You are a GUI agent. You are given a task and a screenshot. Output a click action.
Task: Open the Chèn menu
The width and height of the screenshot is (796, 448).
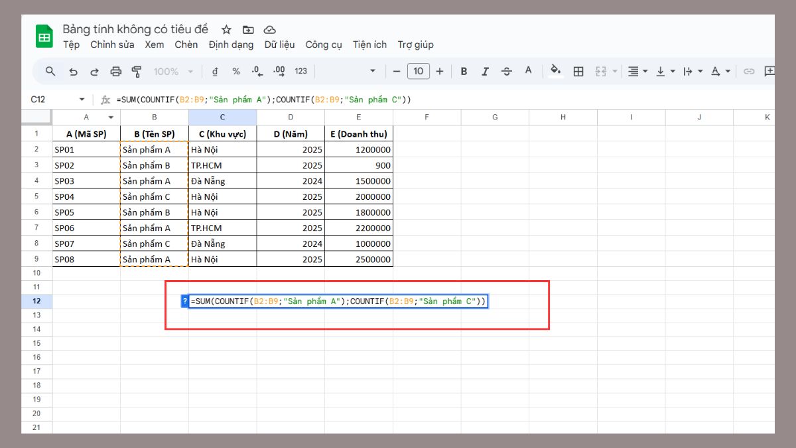tap(186, 44)
